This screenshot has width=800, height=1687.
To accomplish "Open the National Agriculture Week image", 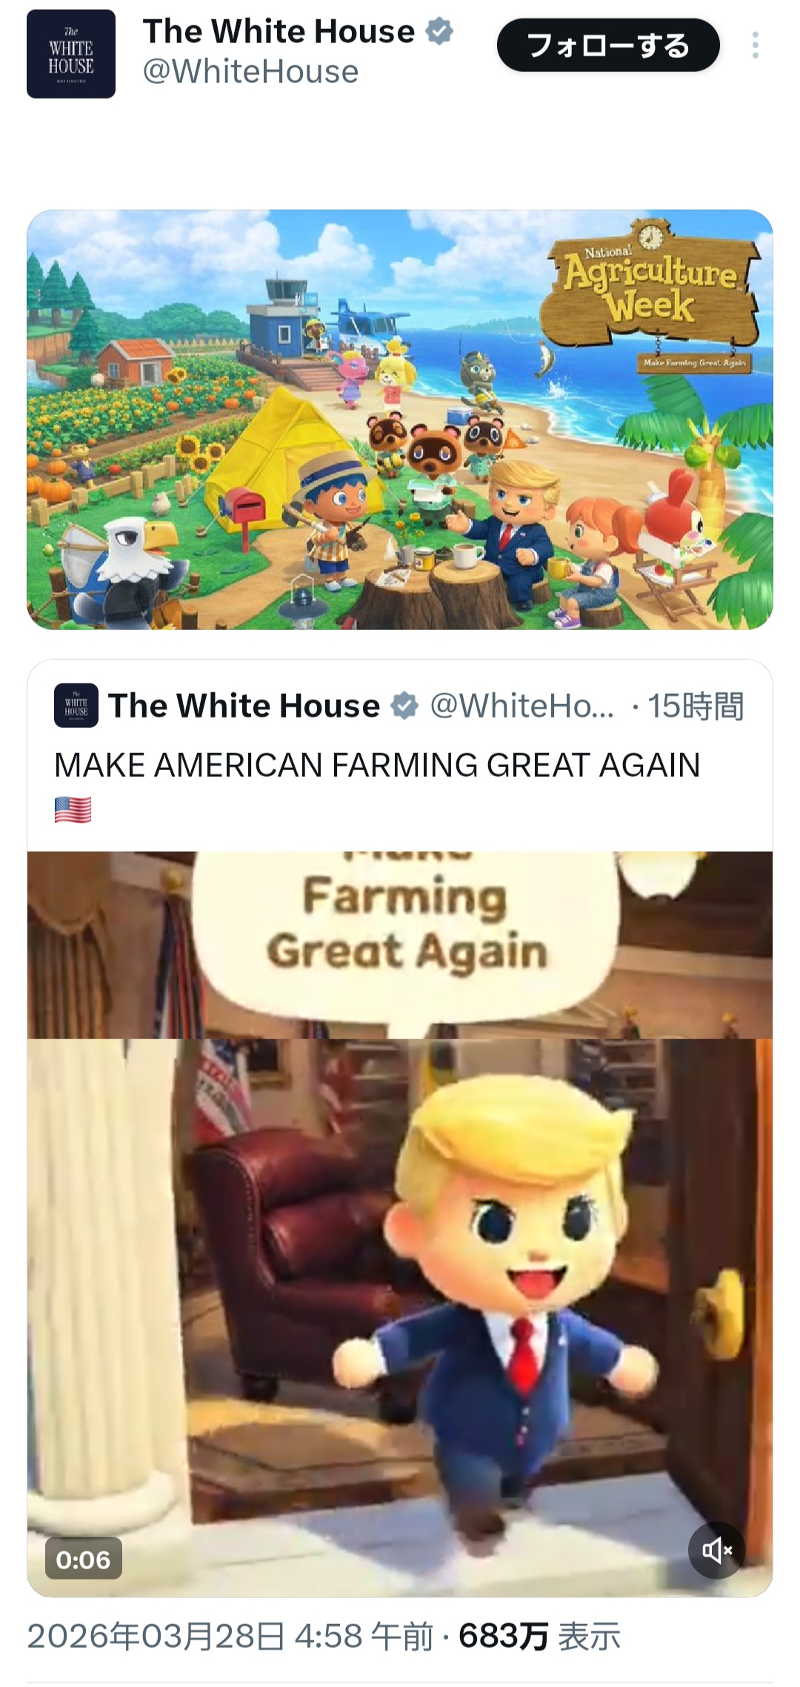I will [400, 420].
